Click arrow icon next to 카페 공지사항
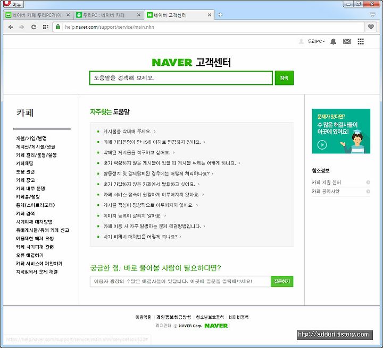This screenshot has height=348, width=383. click(368, 192)
